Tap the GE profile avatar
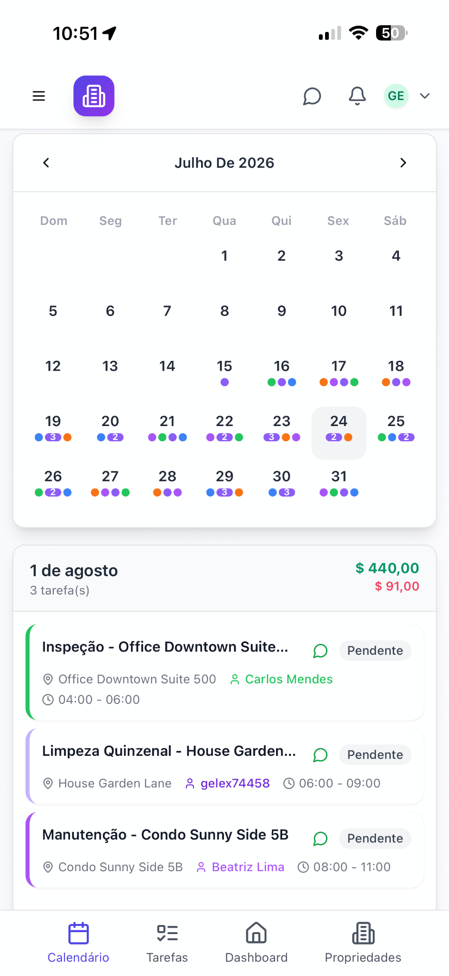Viewport: 449px width, 976px height. point(396,96)
